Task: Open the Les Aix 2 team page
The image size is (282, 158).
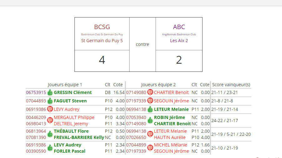Action: [179, 41]
